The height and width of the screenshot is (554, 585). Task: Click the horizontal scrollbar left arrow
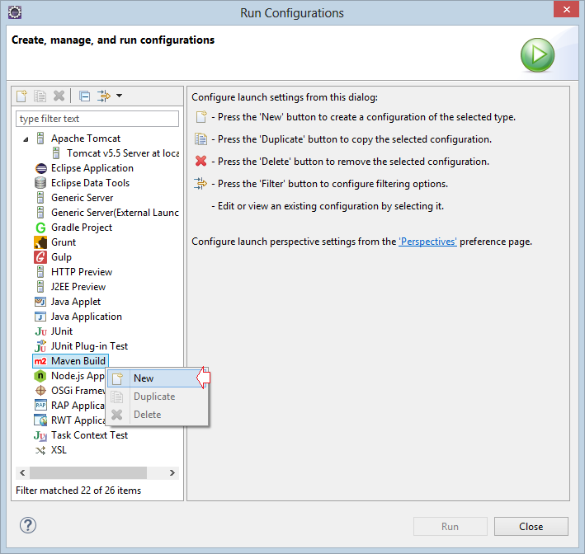(22, 472)
